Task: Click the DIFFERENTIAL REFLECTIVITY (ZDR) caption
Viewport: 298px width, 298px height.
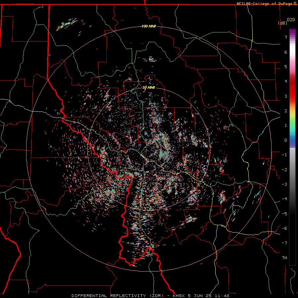Action: (x=118, y=296)
